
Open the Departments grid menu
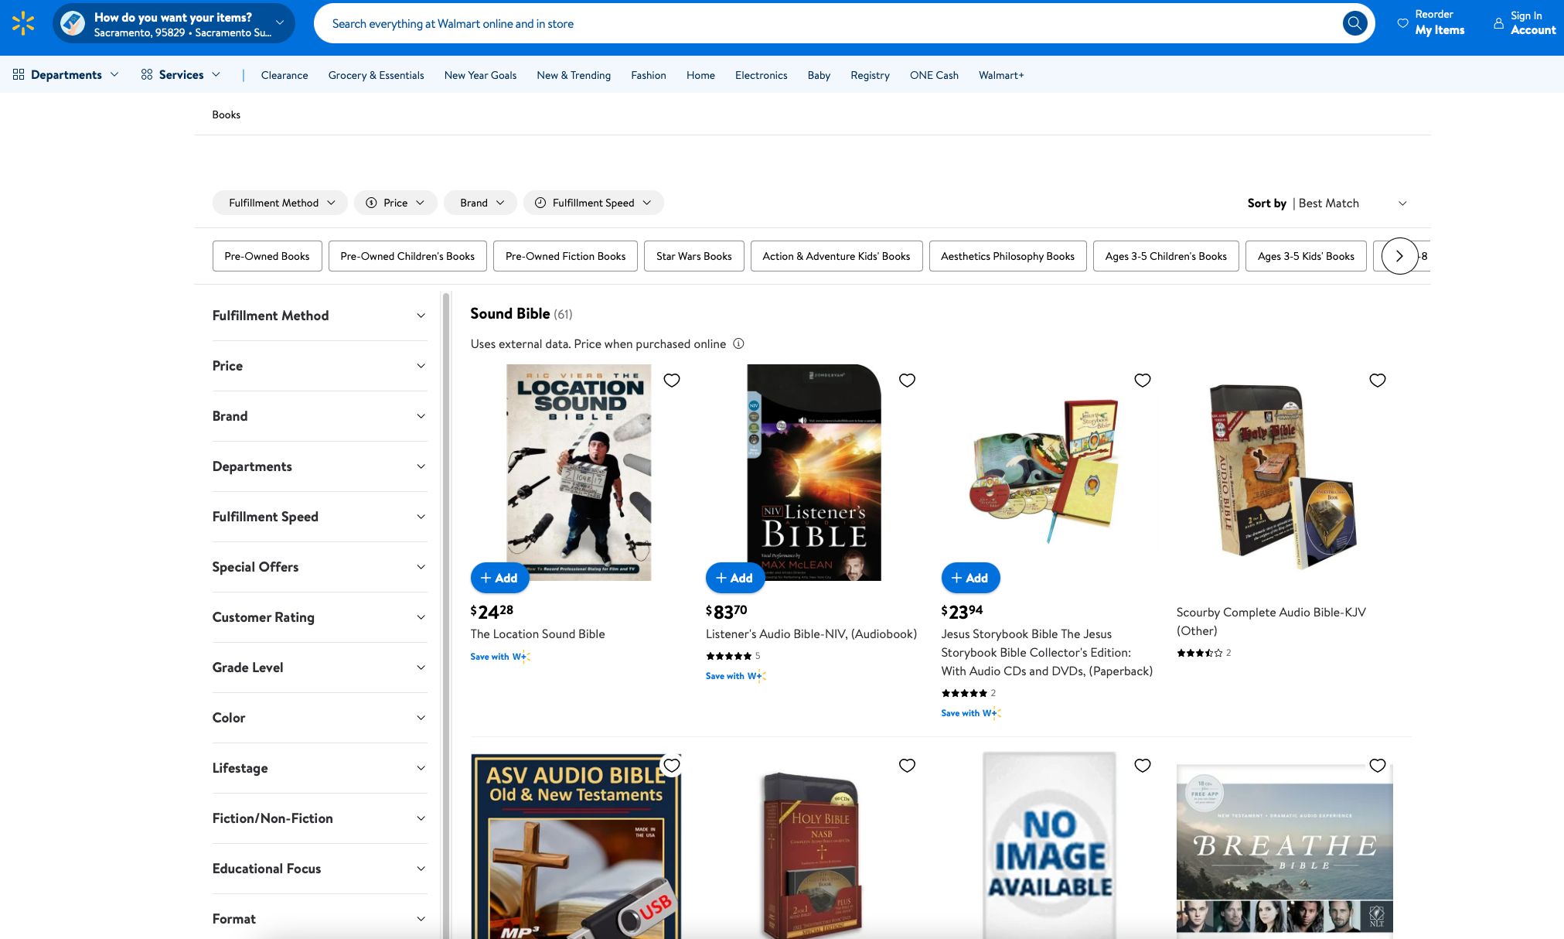coord(66,75)
